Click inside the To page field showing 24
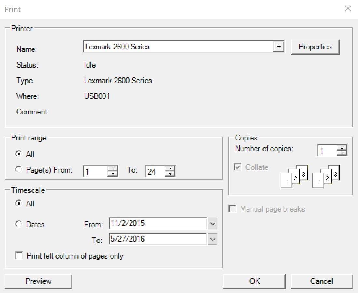 [156, 171]
